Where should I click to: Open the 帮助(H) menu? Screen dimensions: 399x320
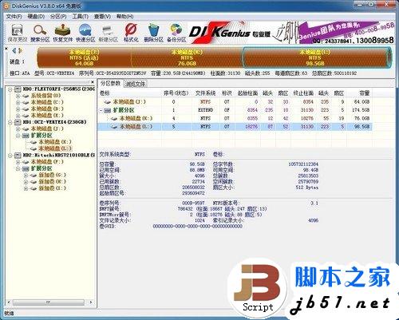pos(124,17)
